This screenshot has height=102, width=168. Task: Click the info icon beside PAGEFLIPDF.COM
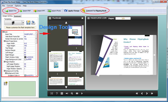tap(88, 18)
